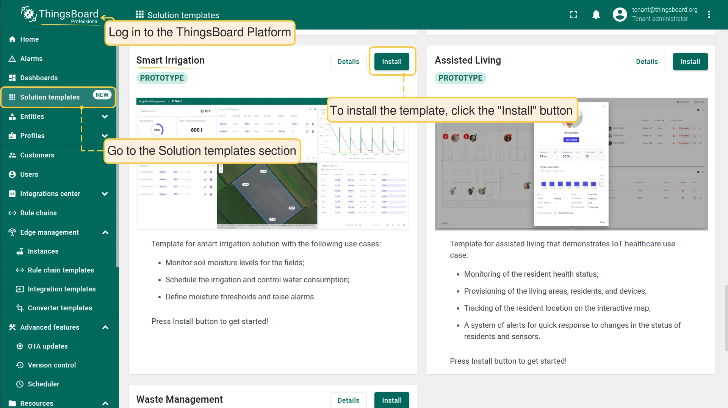Click the OTA updates chip icon
The height and width of the screenshot is (408, 728).
[x=20, y=346]
